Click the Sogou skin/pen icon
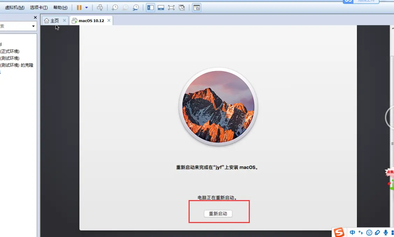The width and height of the screenshot is (394, 237). point(378,232)
